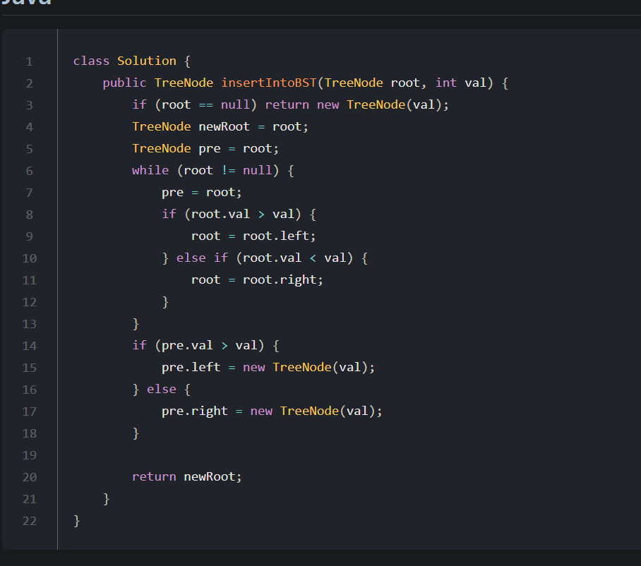Click 'if (pre.val > val) {' line

pyautogui.click(x=205, y=346)
